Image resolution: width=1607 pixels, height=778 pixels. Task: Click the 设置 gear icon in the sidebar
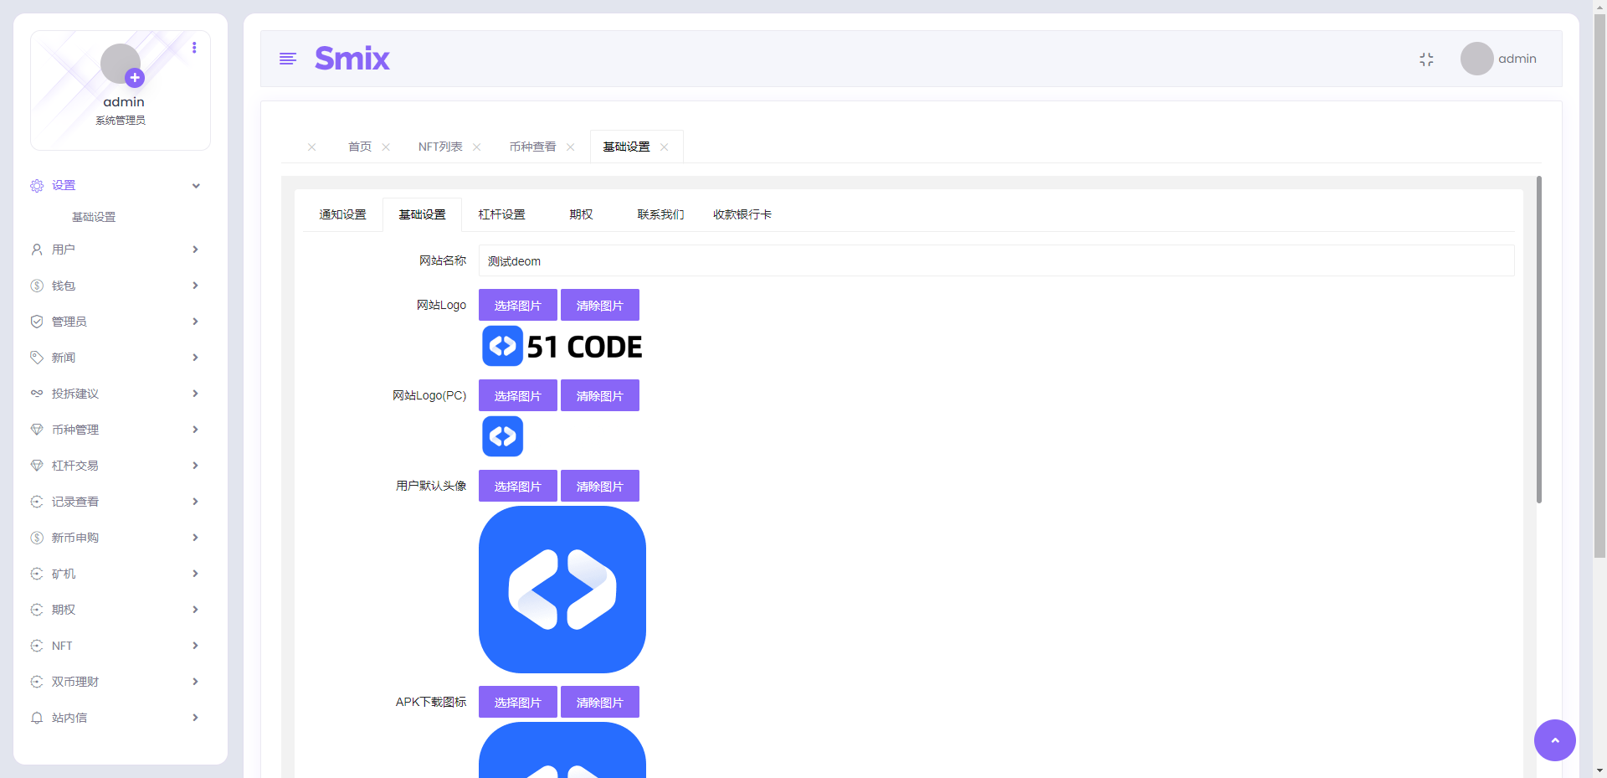tap(36, 185)
